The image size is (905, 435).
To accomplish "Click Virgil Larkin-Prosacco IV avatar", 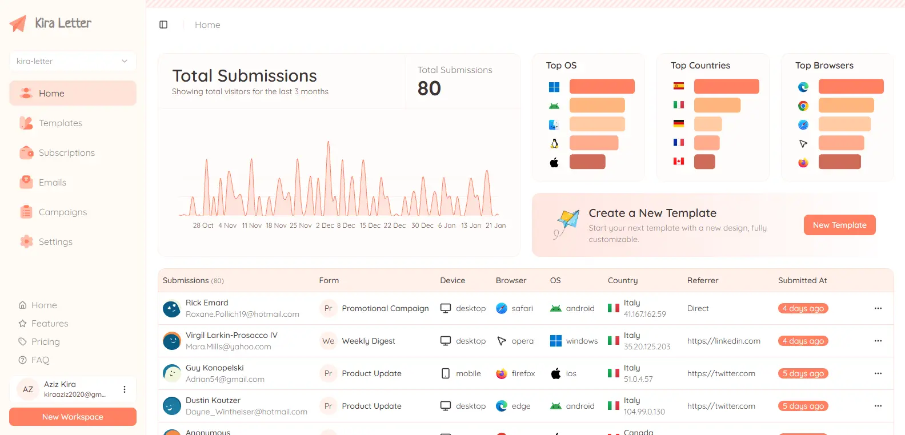I will 172,341.
